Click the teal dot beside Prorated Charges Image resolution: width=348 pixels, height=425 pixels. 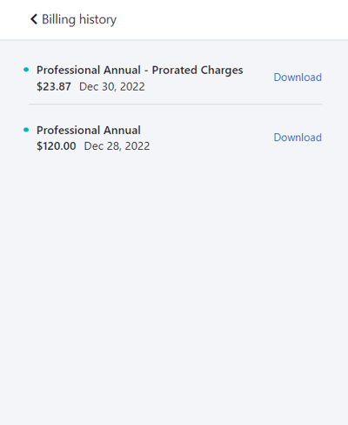pyautogui.click(x=26, y=70)
